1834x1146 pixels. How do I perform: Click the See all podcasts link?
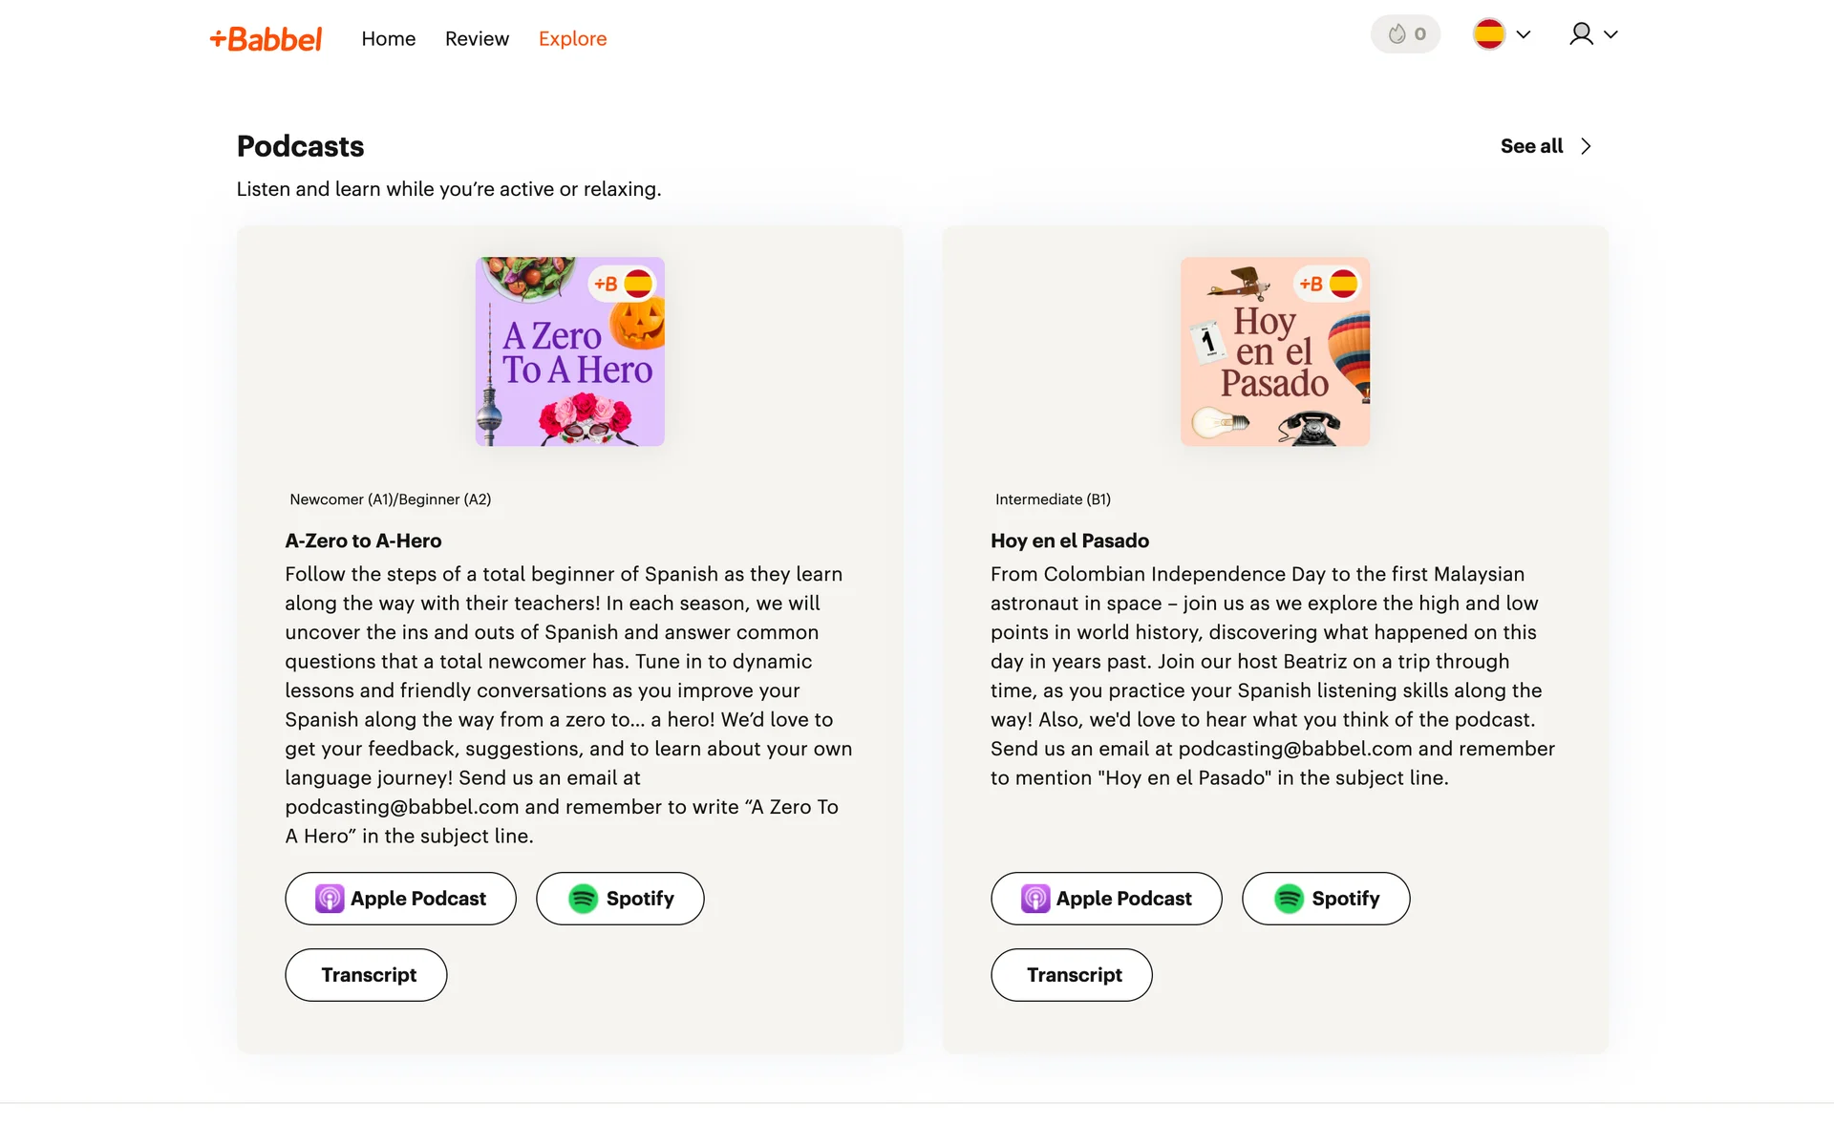[x=1531, y=146]
